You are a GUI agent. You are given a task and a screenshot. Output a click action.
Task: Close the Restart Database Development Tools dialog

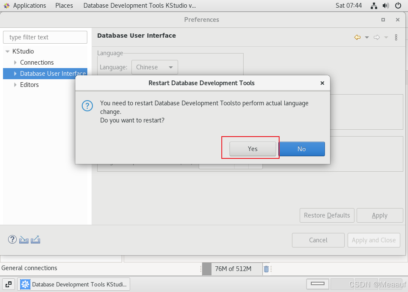322,83
